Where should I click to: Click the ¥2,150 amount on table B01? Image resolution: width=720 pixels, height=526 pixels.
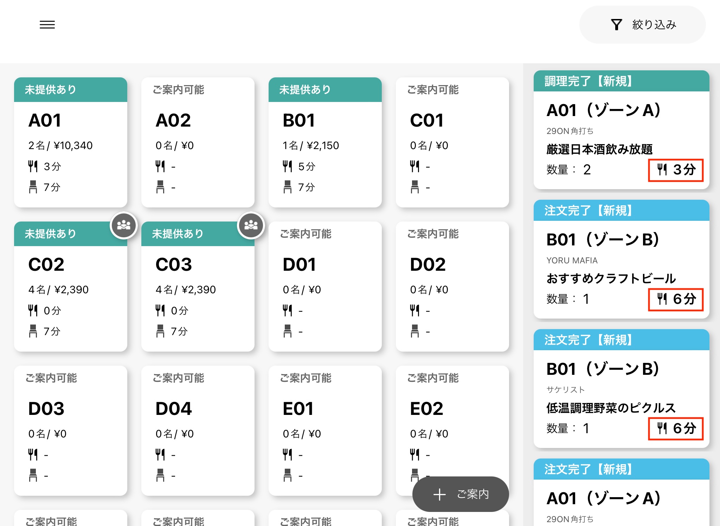coord(323,145)
